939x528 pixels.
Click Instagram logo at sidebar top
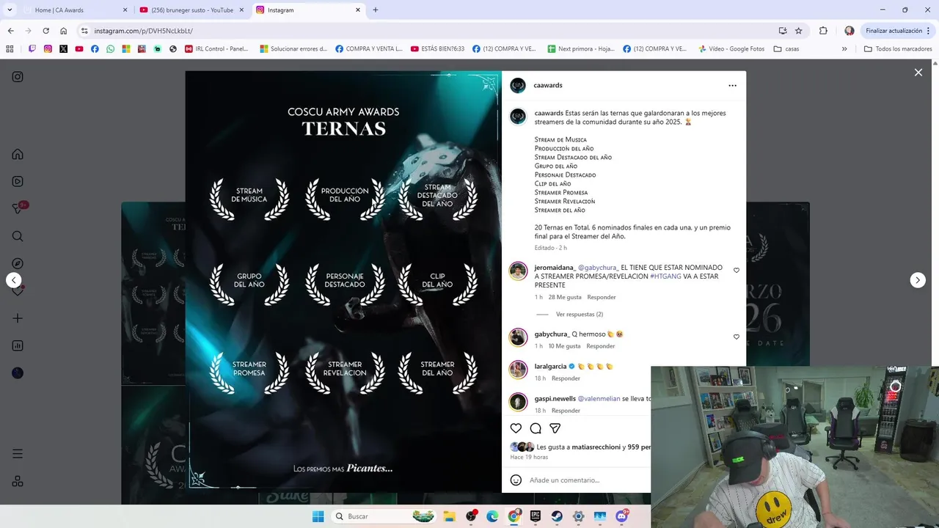(18, 77)
